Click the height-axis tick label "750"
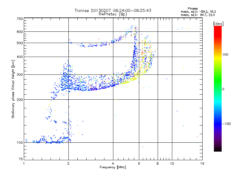Screen dimensions: 238x178 tap(20, 19)
